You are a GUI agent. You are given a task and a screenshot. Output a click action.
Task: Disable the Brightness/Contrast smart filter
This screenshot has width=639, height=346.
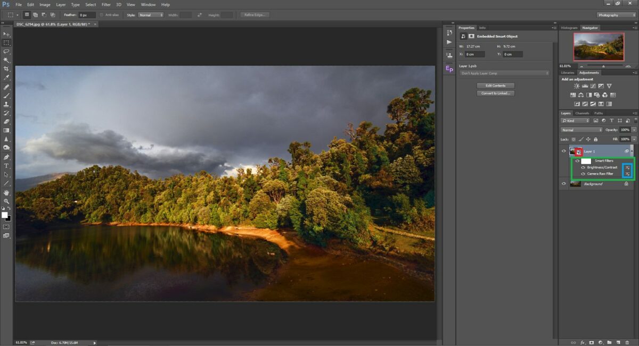(583, 167)
